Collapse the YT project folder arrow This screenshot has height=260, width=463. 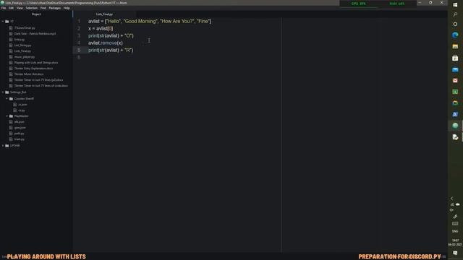[x=3, y=22]
